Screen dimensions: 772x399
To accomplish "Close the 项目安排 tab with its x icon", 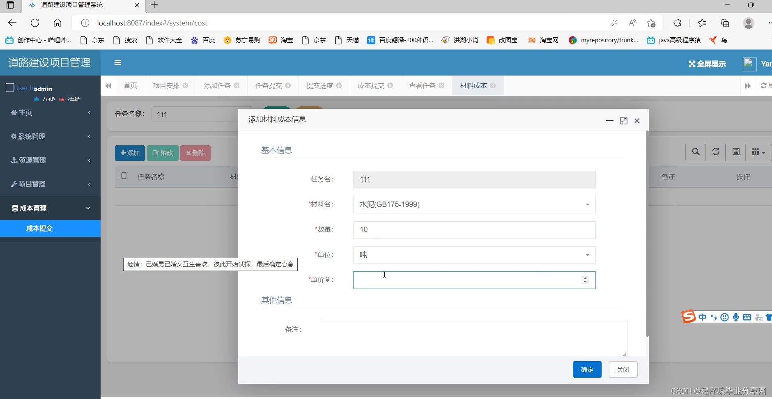I will (x=185, y=85).
